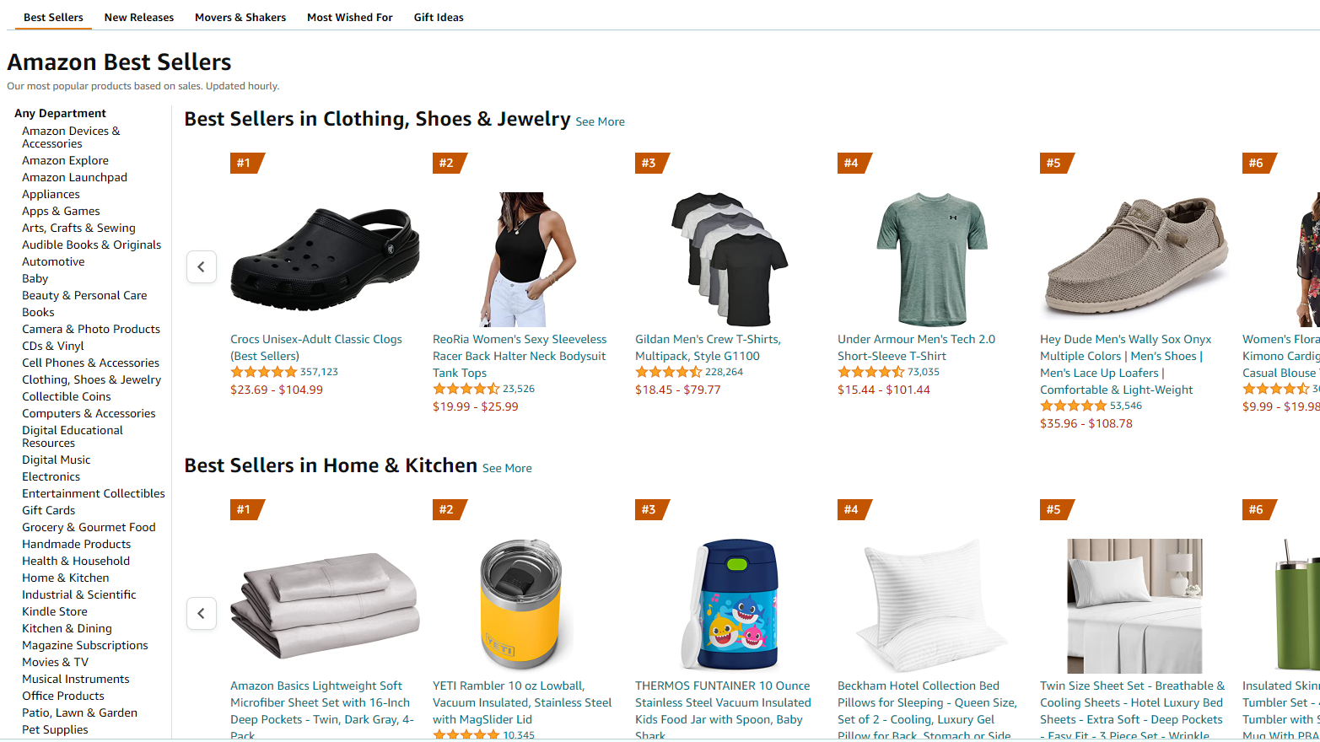Open Beckham Hotel Collection Bed Pillows link
The height and width of the screenshot is (742, 1320).
pyautogui.click(x=927, y=711)
